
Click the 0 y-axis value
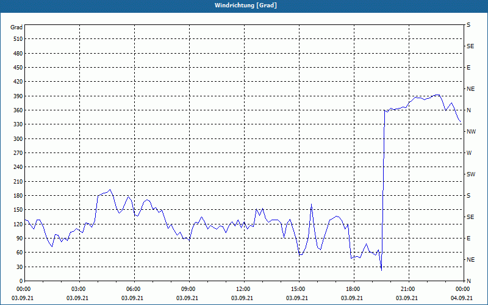(21, 281)
